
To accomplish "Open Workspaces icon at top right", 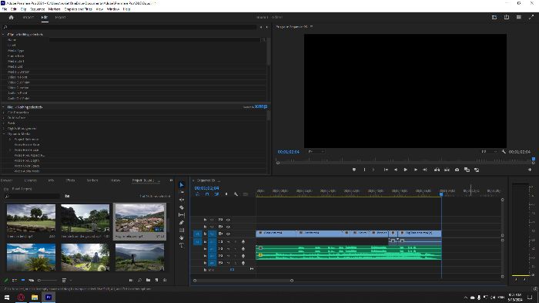I will [x=494, y=17].
